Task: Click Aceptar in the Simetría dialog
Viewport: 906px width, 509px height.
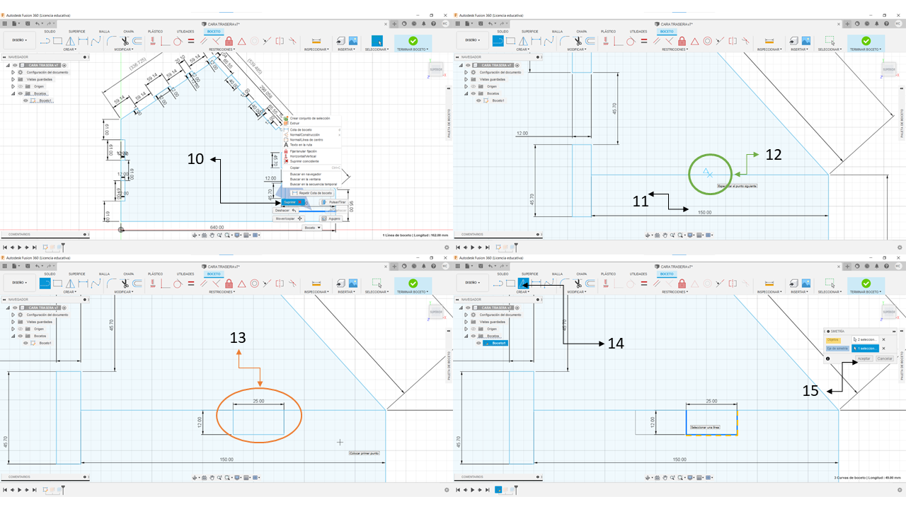Action: coord(864,358)
